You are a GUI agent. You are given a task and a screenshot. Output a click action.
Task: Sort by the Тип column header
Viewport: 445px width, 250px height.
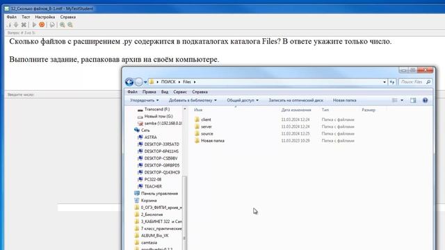(325, 110)
